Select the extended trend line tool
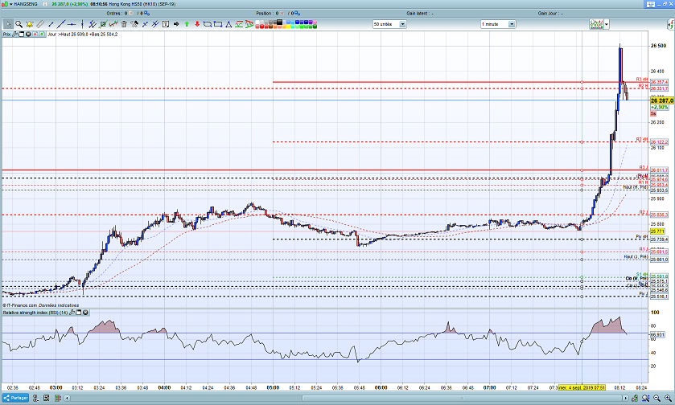Viewport: 675px width, 405px height. coord(61,24)
